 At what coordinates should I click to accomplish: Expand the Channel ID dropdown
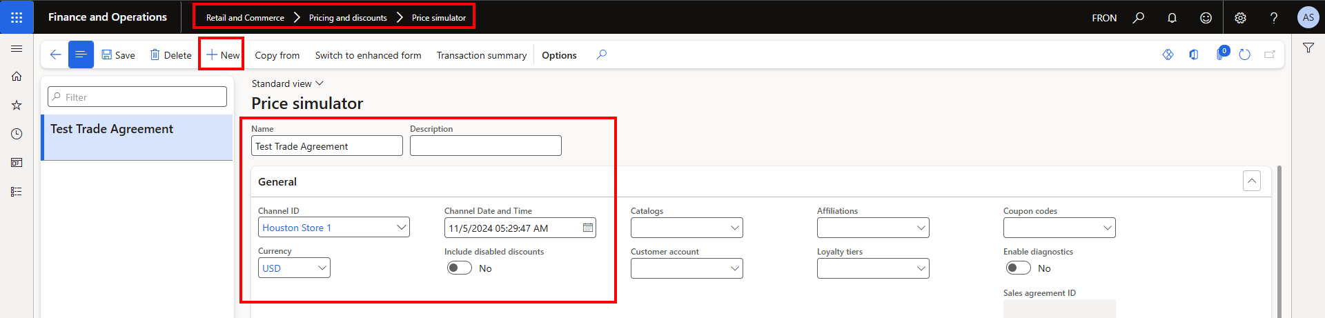click(x=401, y=228)
